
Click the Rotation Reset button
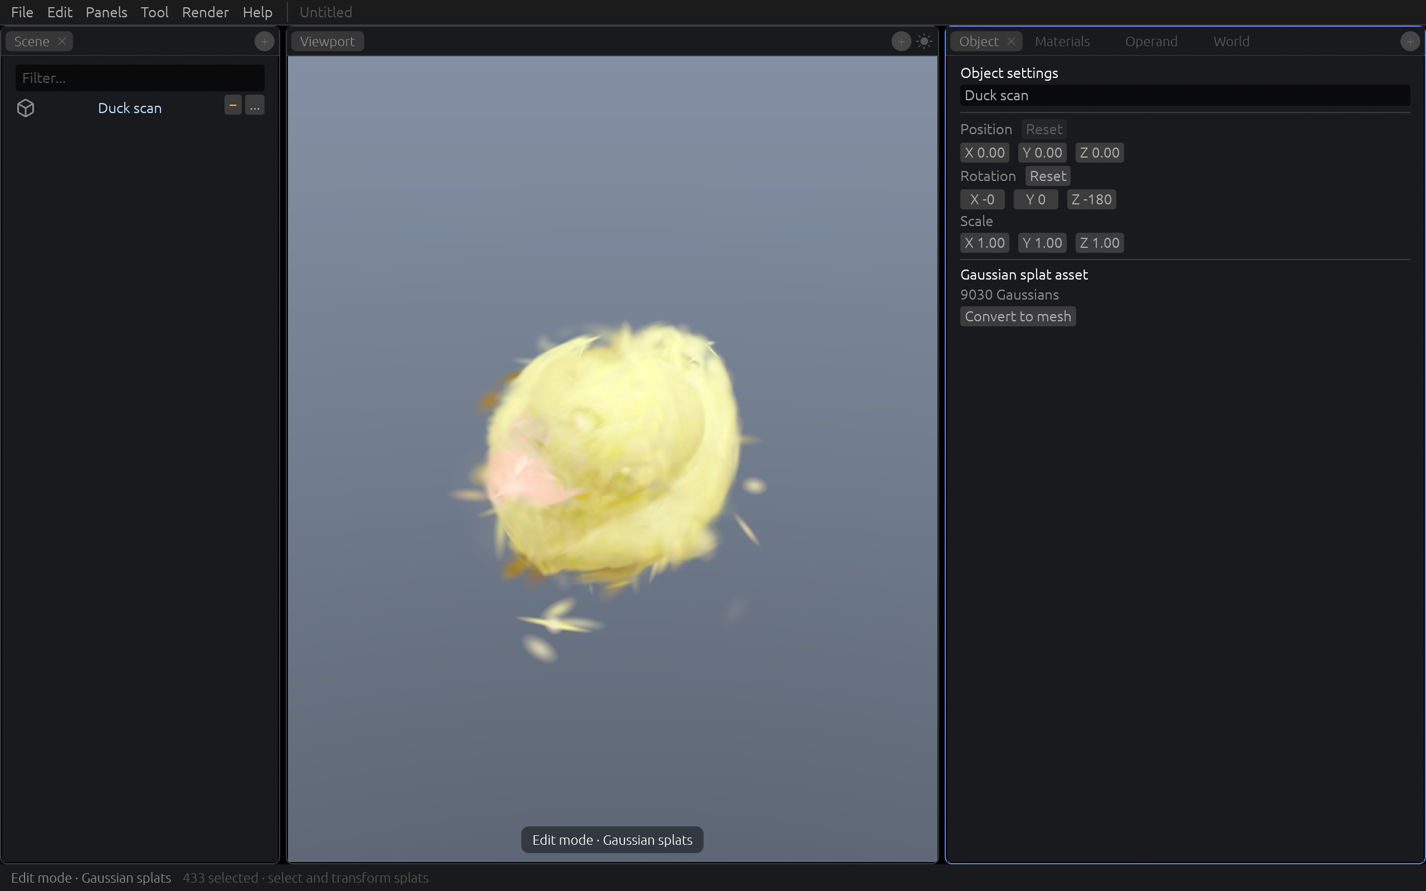(1048, 175)
